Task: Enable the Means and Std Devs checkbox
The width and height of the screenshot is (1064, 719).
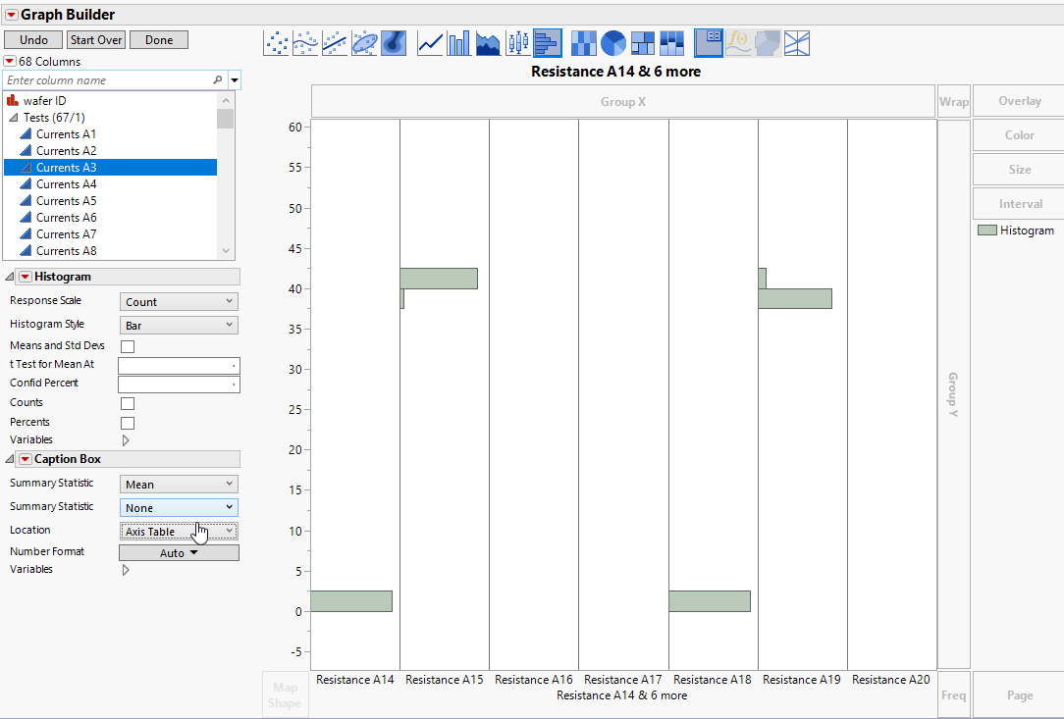Action: 127,345
